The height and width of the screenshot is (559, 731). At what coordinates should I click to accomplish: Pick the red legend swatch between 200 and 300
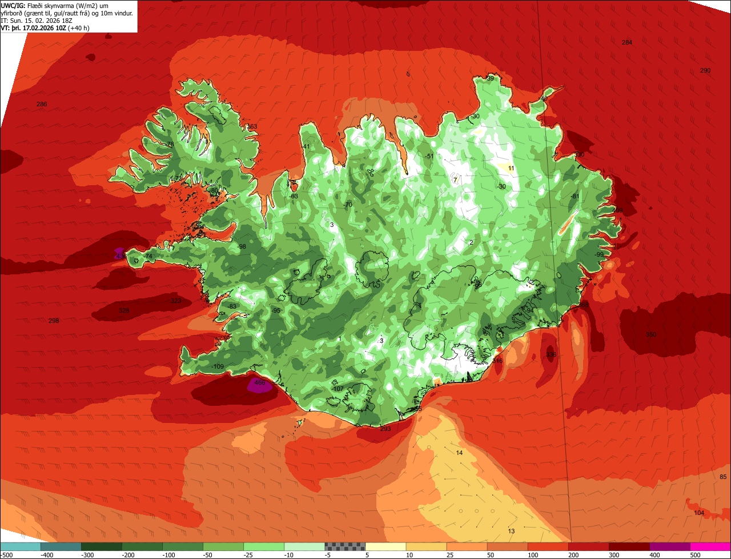pos(588,546)
